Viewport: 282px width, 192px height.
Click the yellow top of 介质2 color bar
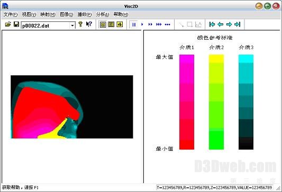tap(216, 58)
